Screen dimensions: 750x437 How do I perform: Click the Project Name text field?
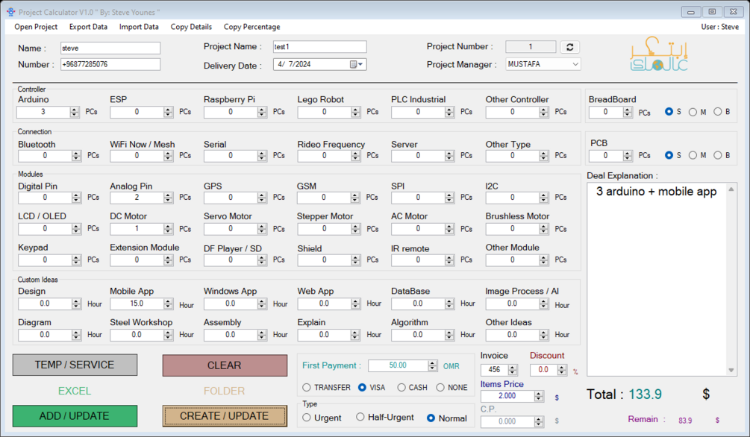[x=319, y=47]
